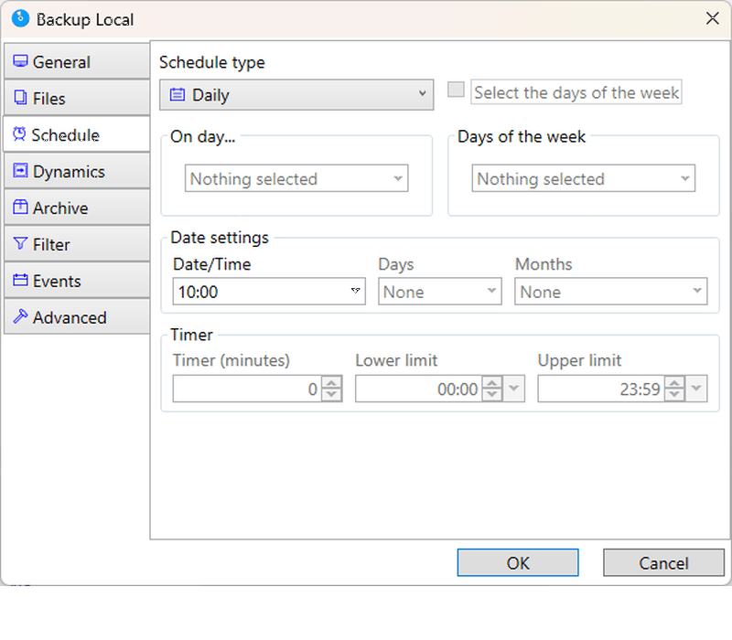The height and width of the screenshot is (640, 732).
Task: Click the Events calendar icon
Action: 20,280
